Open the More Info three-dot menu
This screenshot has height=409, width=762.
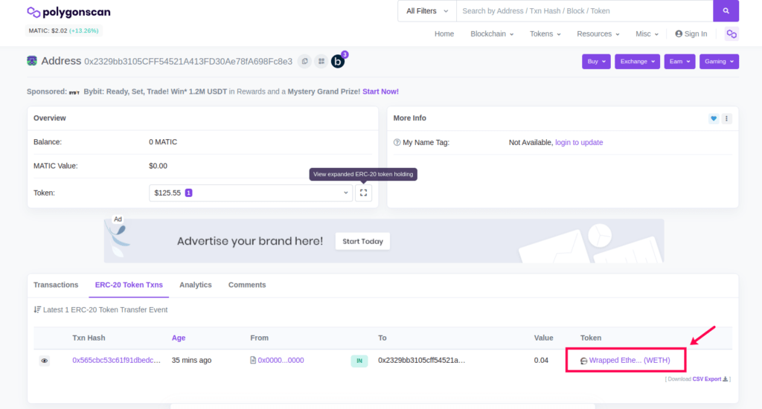click(726, 118)
